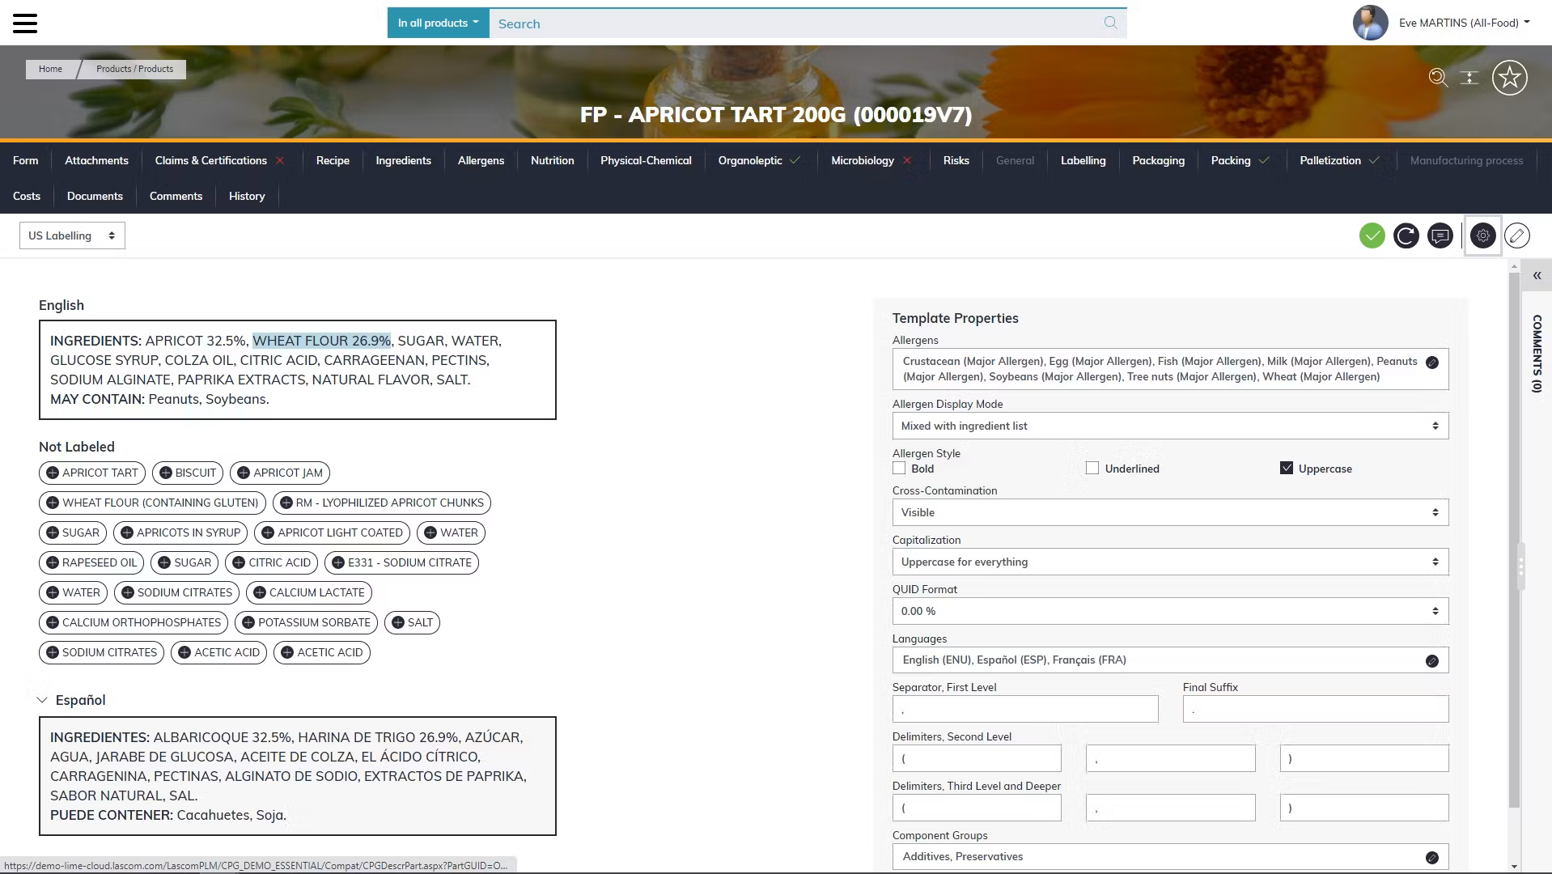This screenshot has height=874, width=1552.
Task: Edit Languages list with pencil icon
Action: 1432,661
